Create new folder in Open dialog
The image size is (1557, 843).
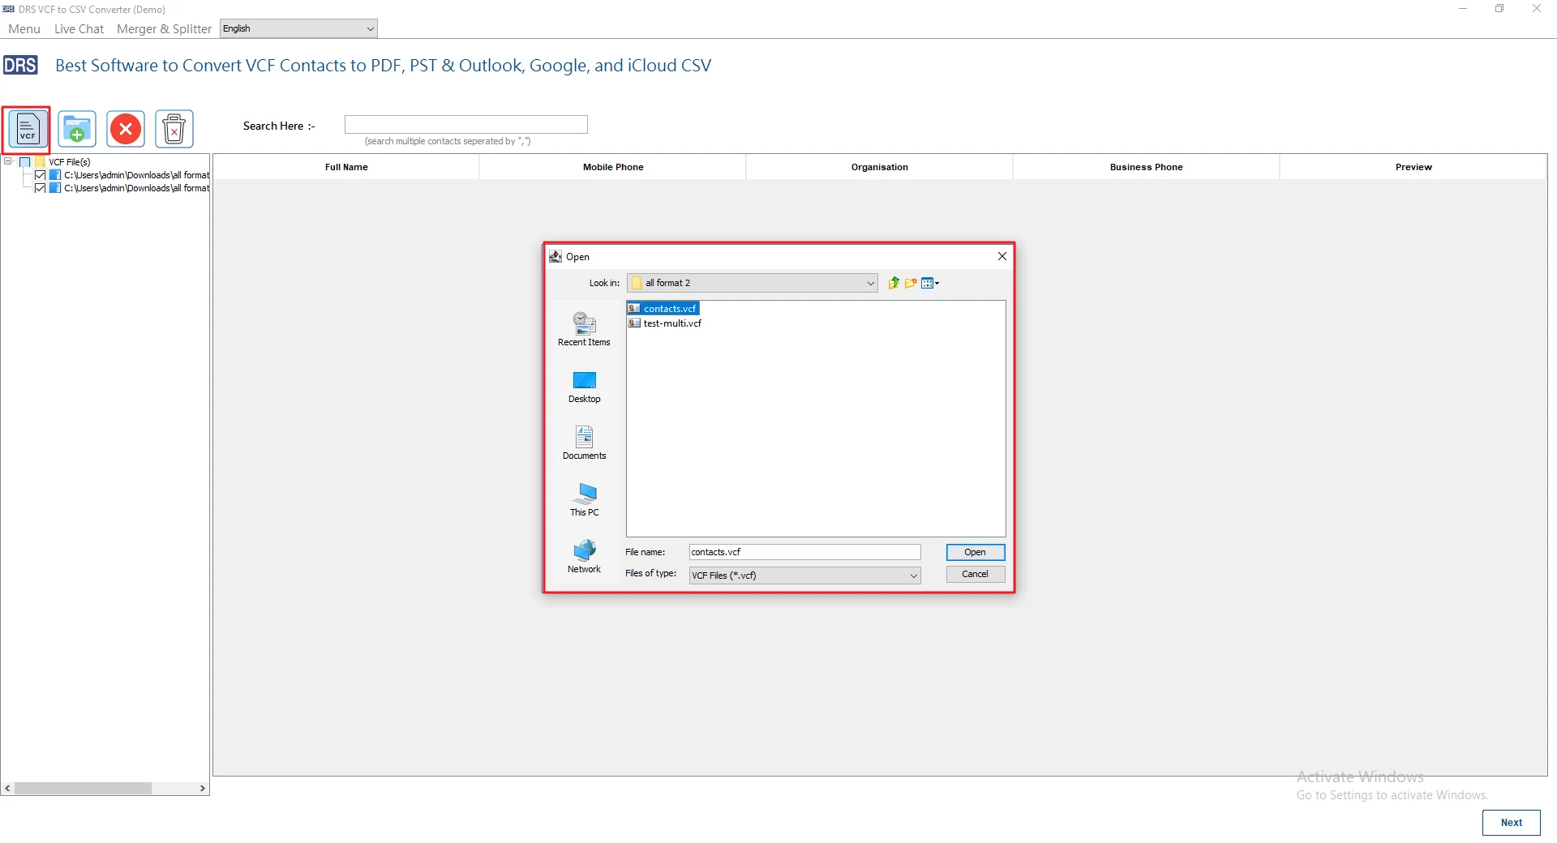point(911,283)
